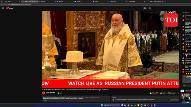Go back with browser back arrow

click(1, 4)
